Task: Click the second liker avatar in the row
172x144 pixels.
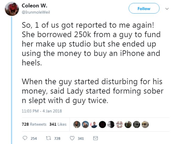Action: coord(86,124)
